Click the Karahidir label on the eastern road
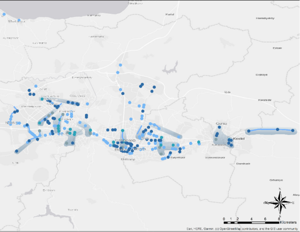Screen dimensions: 300x232 pyautogui.click(x=265, y=100)
